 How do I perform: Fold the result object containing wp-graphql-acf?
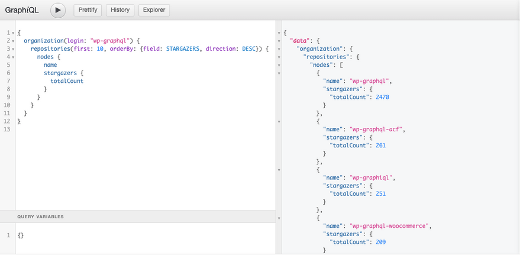(x=279, y=121)
